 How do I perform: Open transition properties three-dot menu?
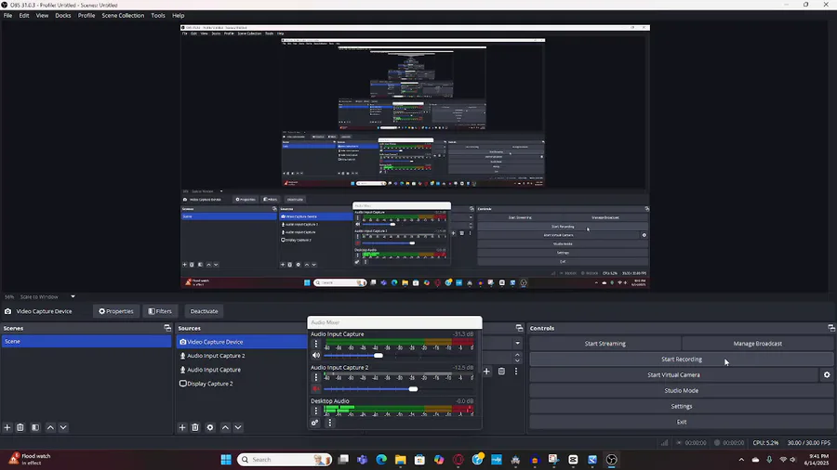pos(516,372)
